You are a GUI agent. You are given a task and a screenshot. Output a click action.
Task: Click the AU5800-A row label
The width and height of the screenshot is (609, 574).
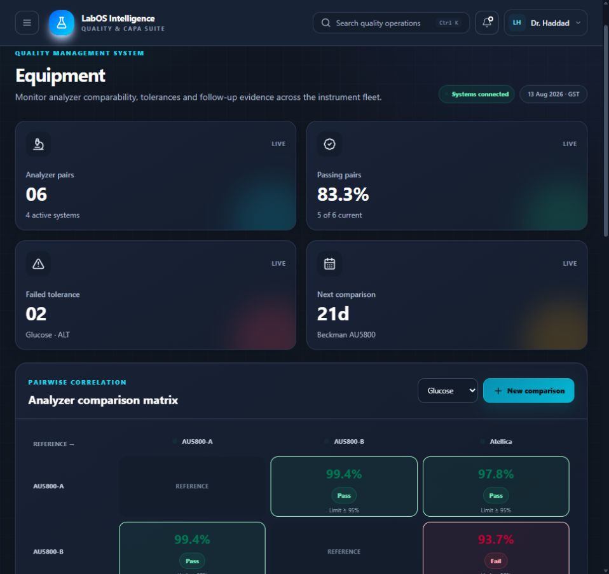48,486
